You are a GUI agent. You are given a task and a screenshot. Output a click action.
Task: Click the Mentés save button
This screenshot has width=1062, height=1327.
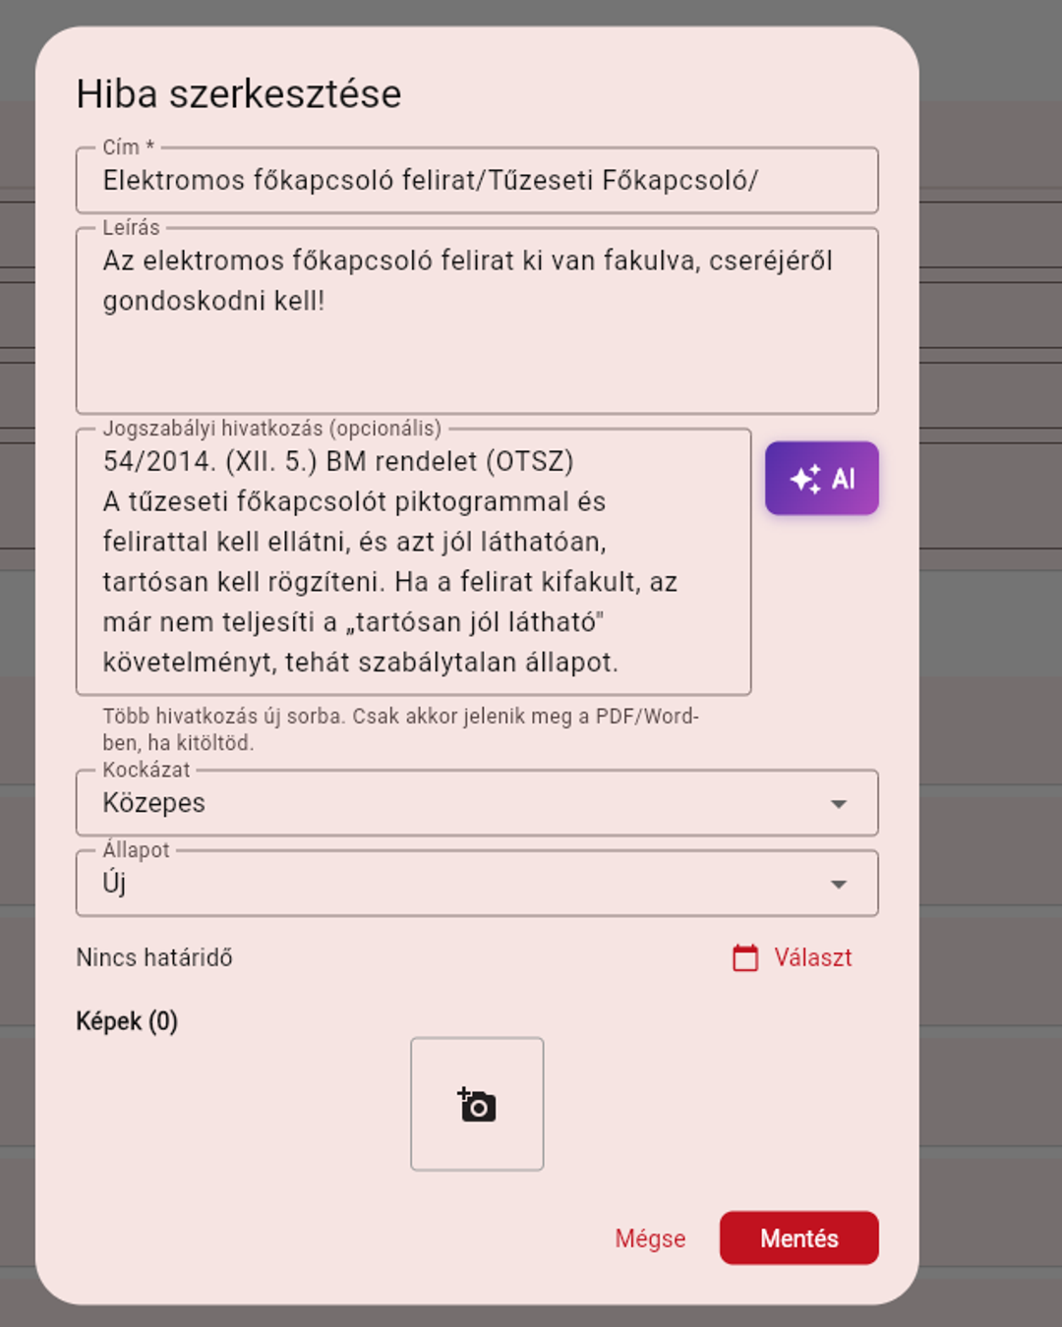pos(798,1239)
